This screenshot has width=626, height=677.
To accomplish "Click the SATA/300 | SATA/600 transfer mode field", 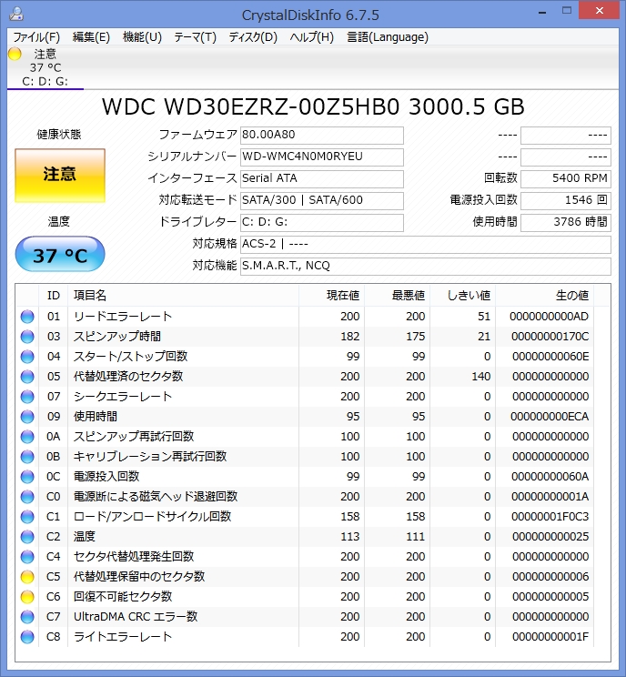I will click(321, 200).
